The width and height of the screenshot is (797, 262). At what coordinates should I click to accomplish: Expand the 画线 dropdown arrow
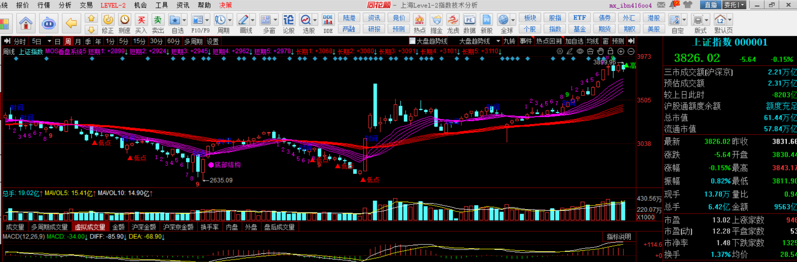(x=253, y=20)
